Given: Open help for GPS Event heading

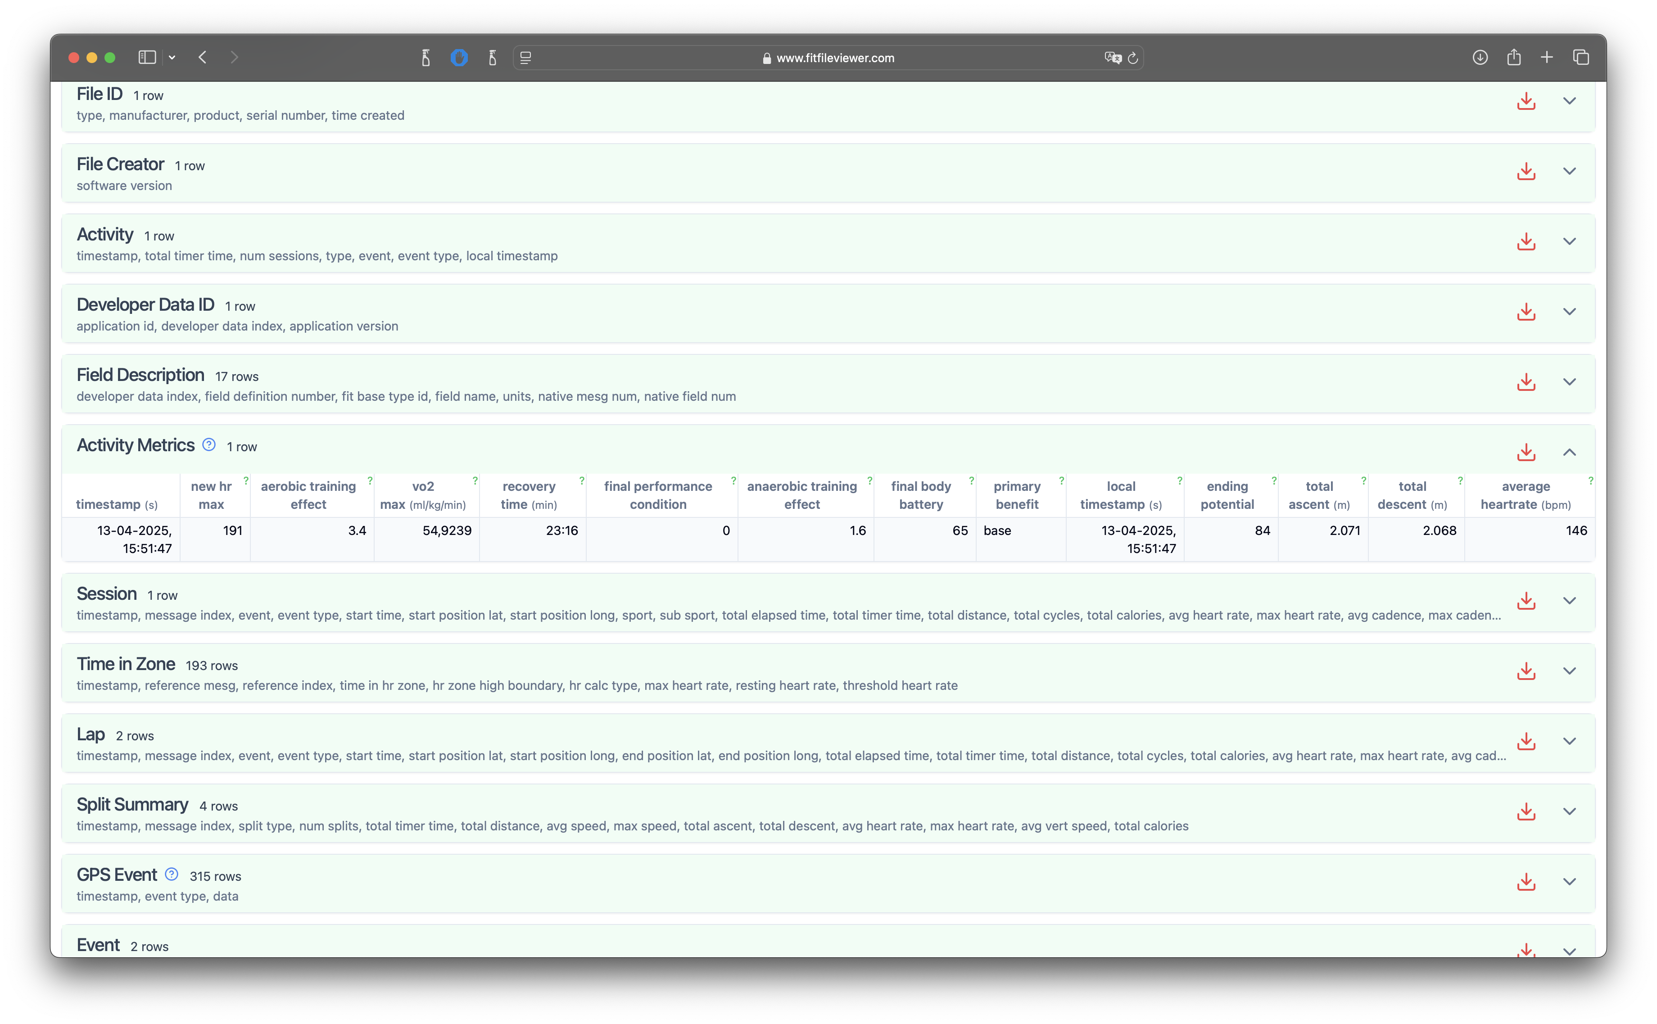Looking at the screenshot, I should coord(172,874).
